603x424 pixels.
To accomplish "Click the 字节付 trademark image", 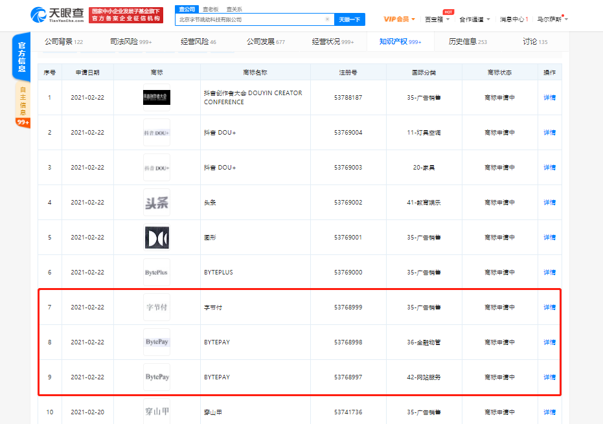I will pos(157,307).
